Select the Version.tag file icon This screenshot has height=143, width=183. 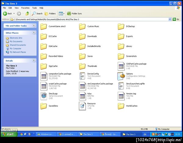click(121, 96)
